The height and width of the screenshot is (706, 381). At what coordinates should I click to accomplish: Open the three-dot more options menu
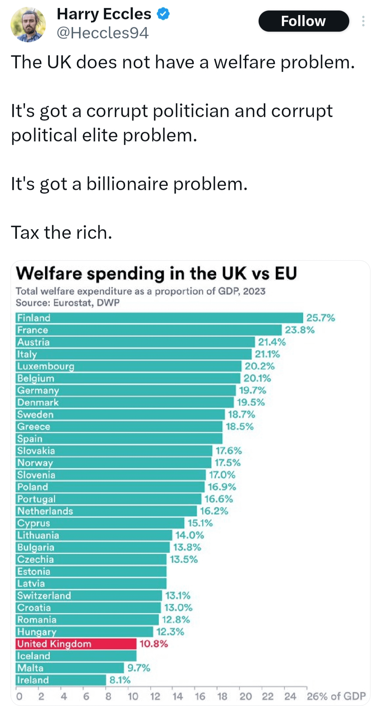pyautogui.click(x=363, y=22)
